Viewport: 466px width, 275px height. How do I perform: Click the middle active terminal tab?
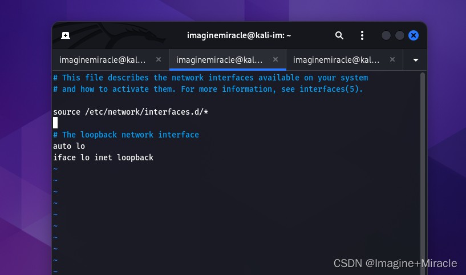pyautogui.click(x=220, y=59)
